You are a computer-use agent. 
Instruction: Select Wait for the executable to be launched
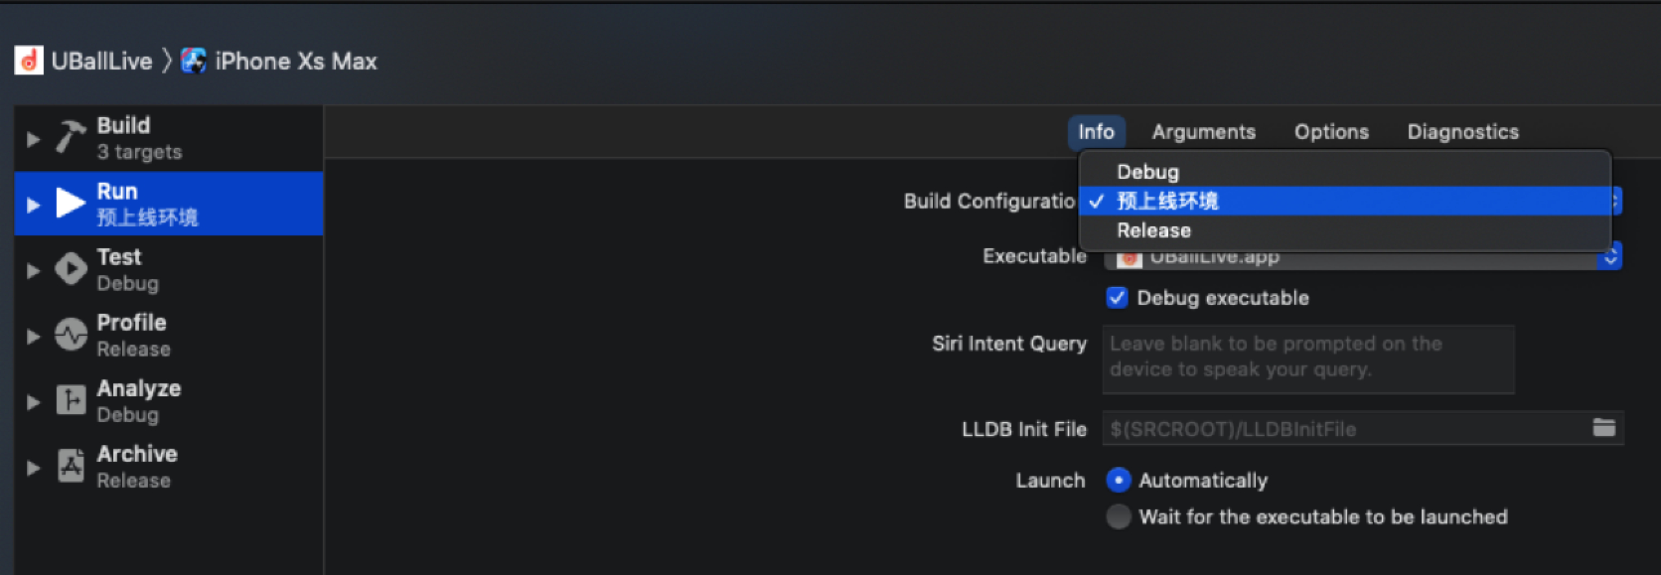(x=1118, y=517)
